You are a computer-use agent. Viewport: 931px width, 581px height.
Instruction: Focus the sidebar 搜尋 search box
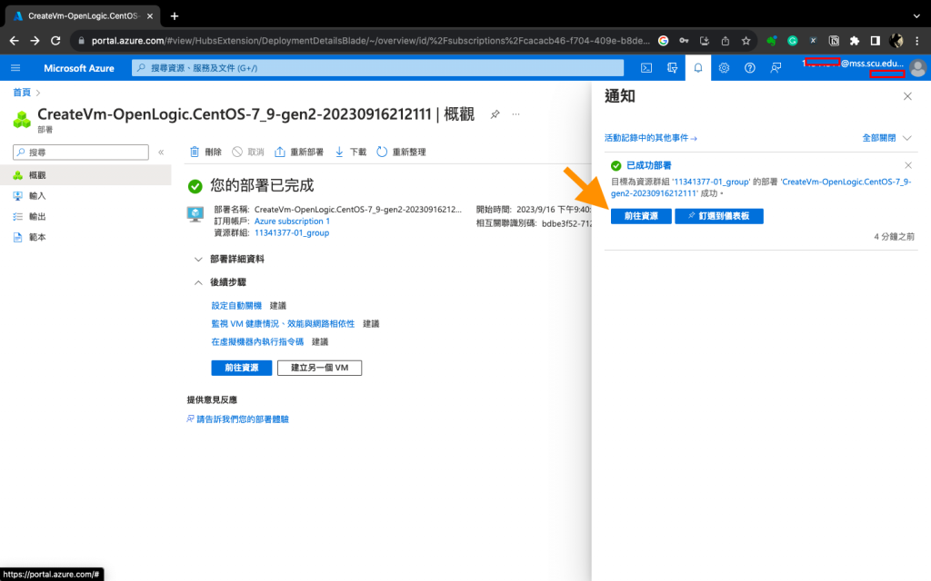pyautogui.click(x=81, y=153)
